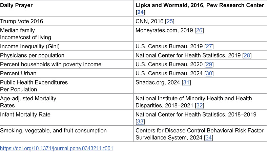Click the Income Inequality (Gini) cell
Screen dimensions: 267x152
coord(66,46)
